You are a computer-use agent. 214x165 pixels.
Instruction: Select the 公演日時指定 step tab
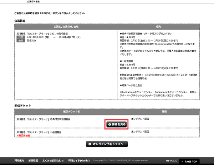click(x=34, y=1)
